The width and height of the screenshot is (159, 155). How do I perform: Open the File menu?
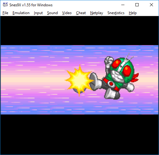tap(5, 13)
